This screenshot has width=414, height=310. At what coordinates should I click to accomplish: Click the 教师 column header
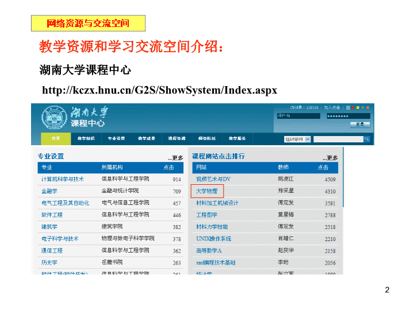283,168
